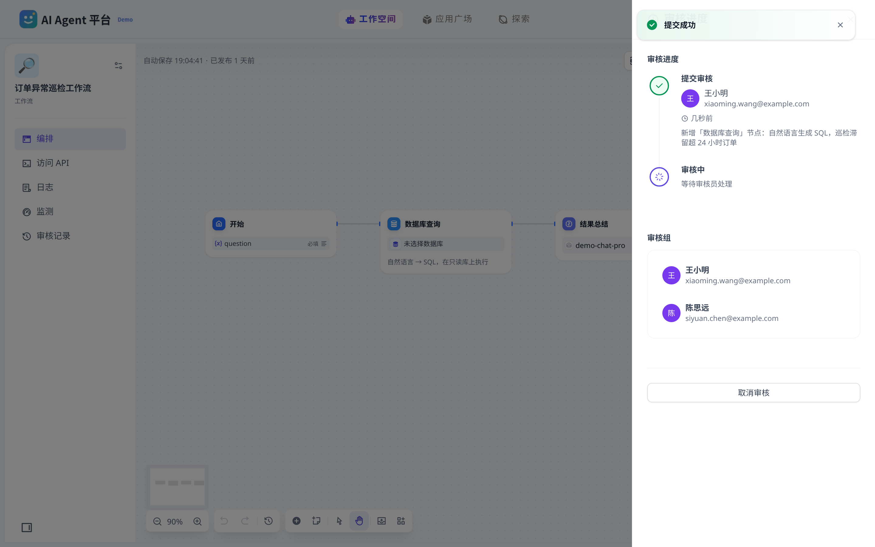875x547 pixels.
Task: Close the 提交成功 notification
Action: (840, 25)
